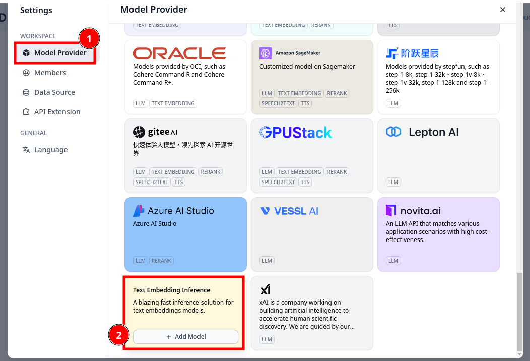Click the VESSL AI logo
This screenshot has width=530, height=361.
289,211
